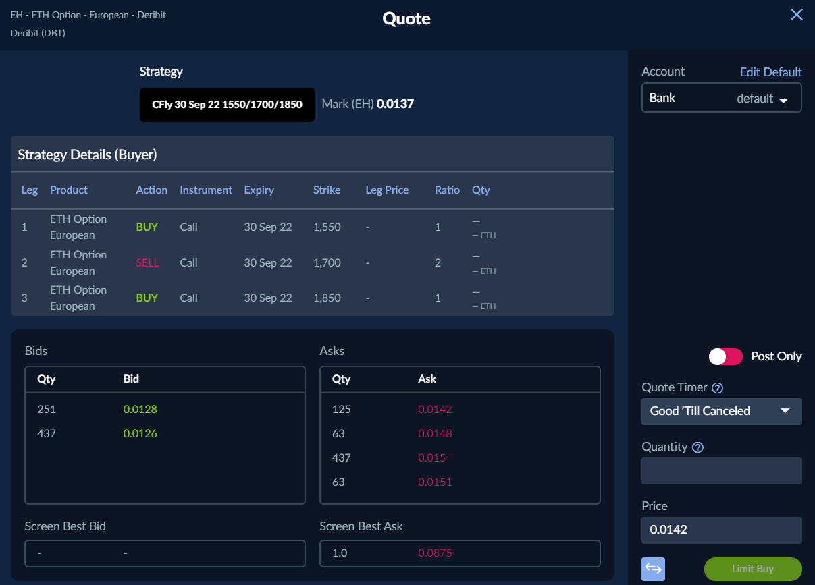Click the leg 2 SELL action

(147, 262)
